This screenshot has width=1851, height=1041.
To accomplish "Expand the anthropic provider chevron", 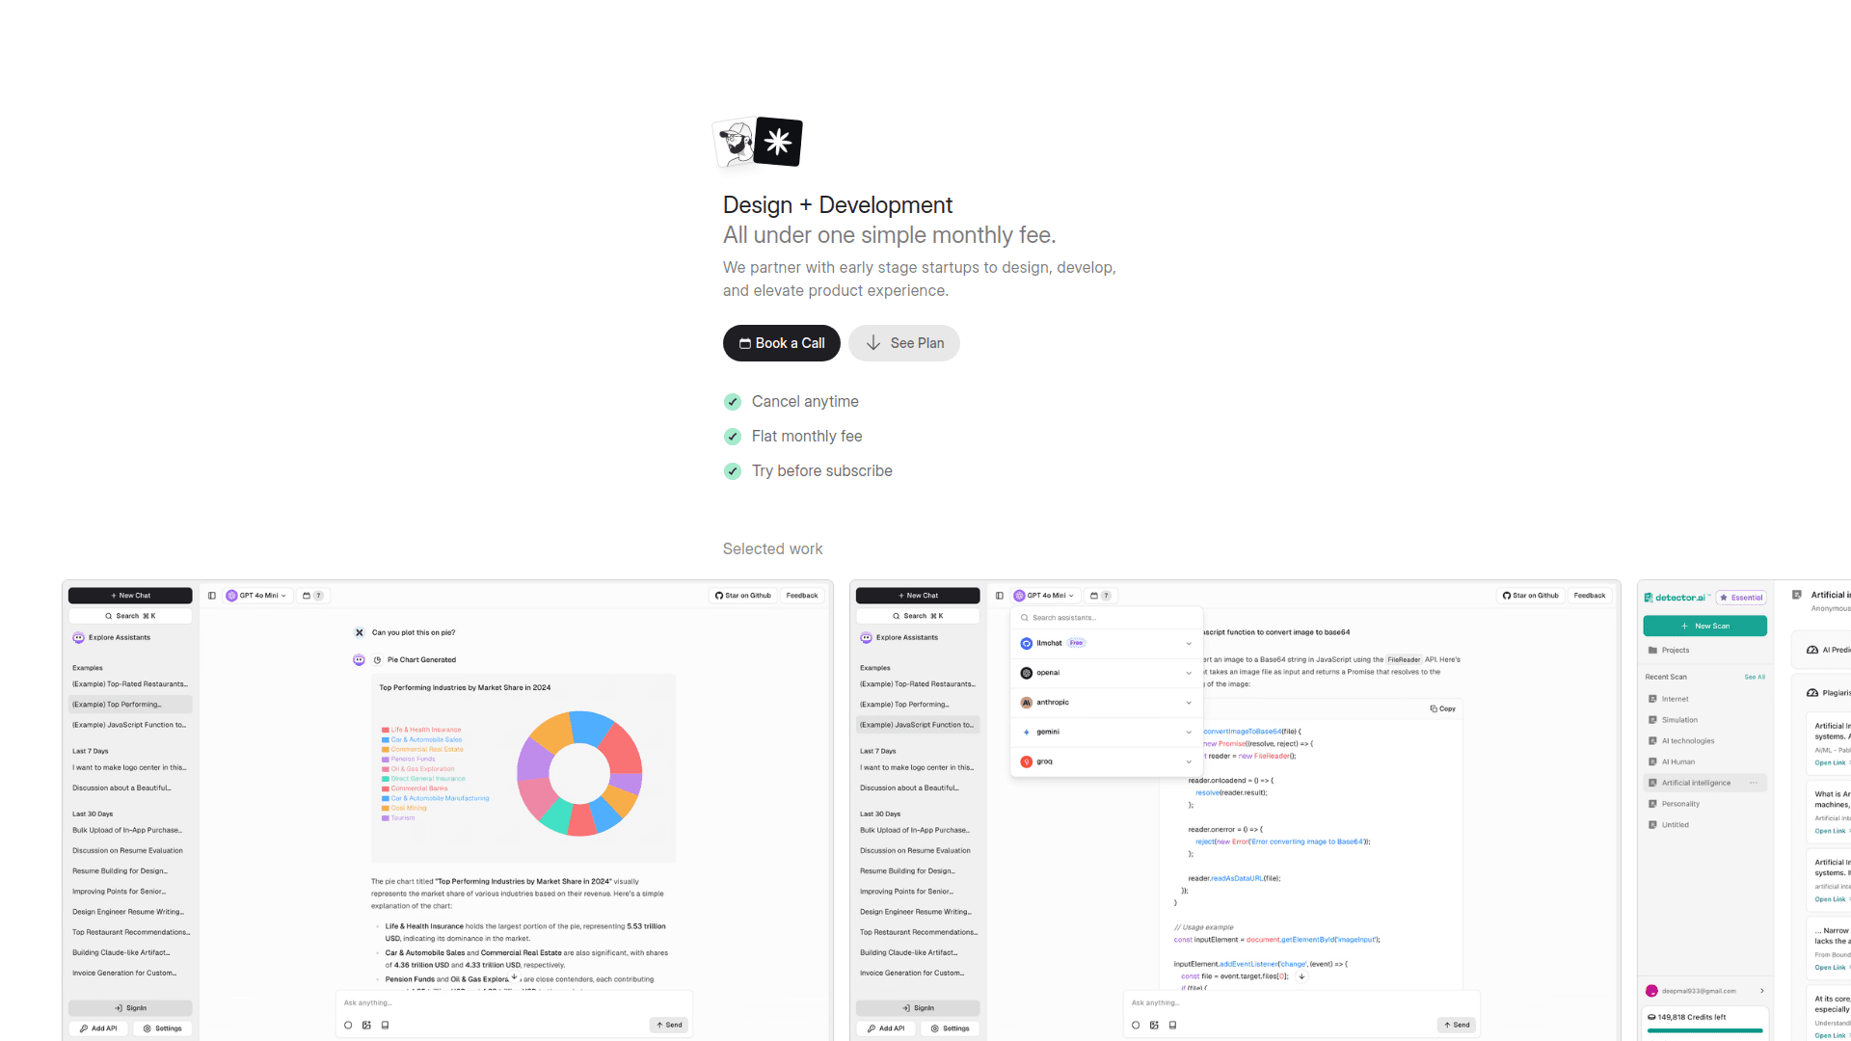I will pyautogui.click(x=1189, y=703).
